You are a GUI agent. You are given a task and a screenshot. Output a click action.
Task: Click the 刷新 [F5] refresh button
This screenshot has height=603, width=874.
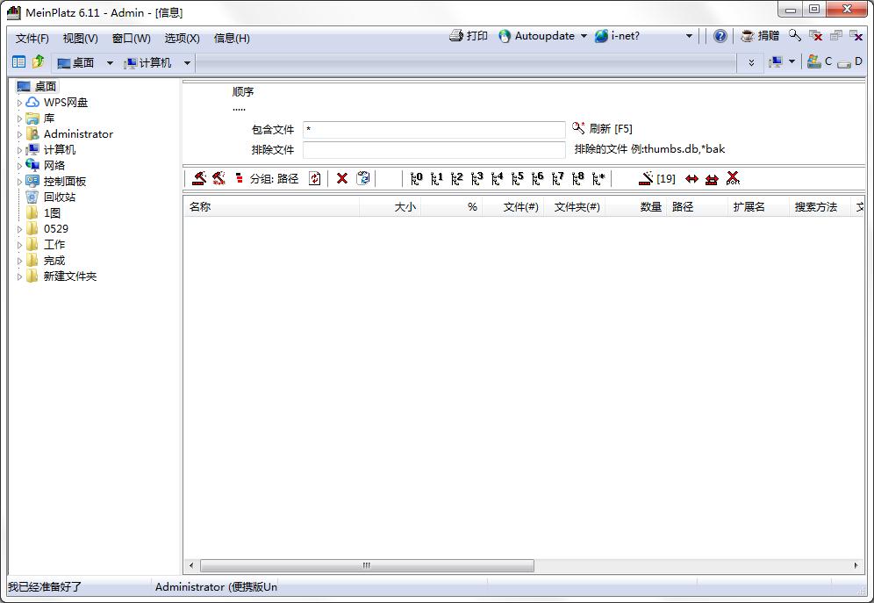pos(602,128)
